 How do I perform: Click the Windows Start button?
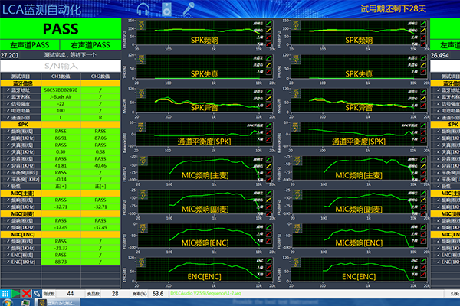(x=7, y=302)
